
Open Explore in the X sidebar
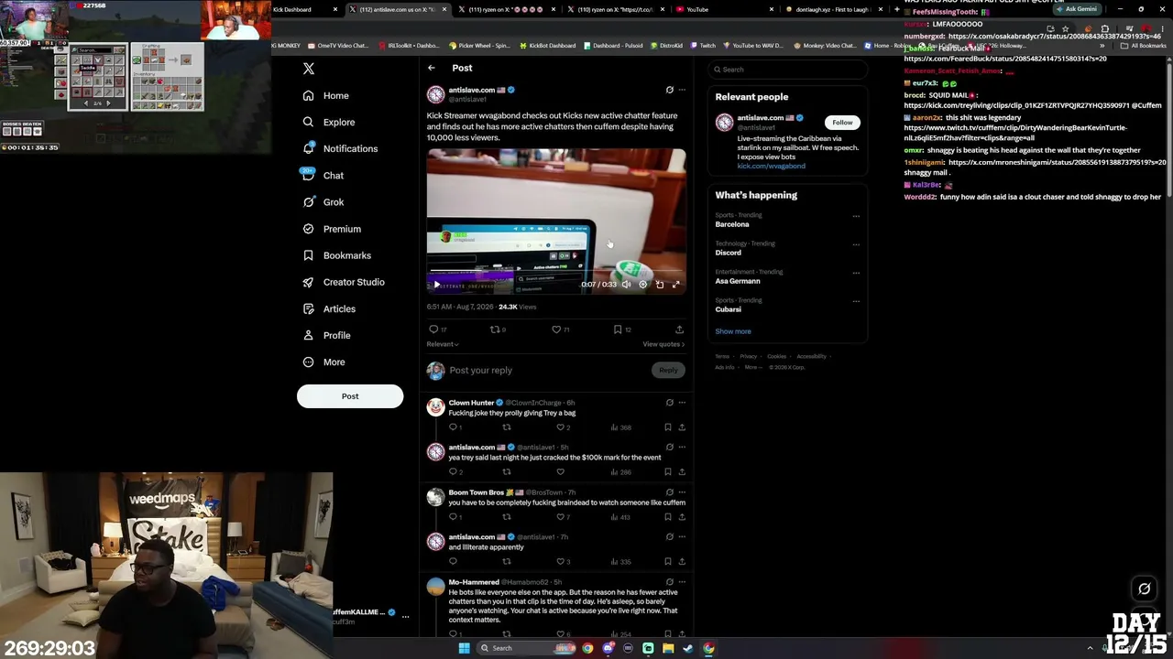coord(328,122)
